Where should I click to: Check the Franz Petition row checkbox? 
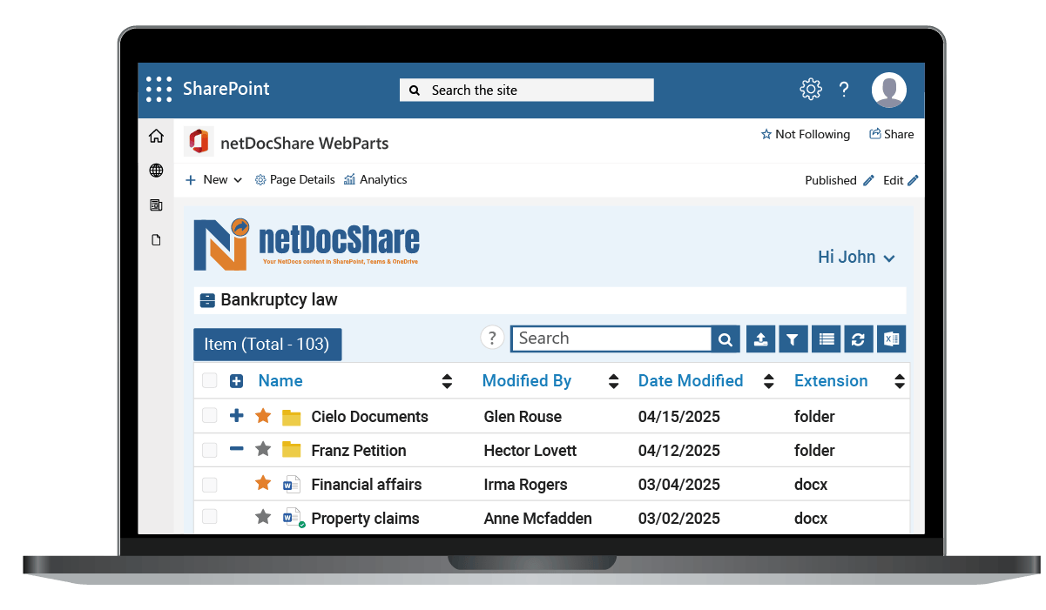(x=209, y=450)
